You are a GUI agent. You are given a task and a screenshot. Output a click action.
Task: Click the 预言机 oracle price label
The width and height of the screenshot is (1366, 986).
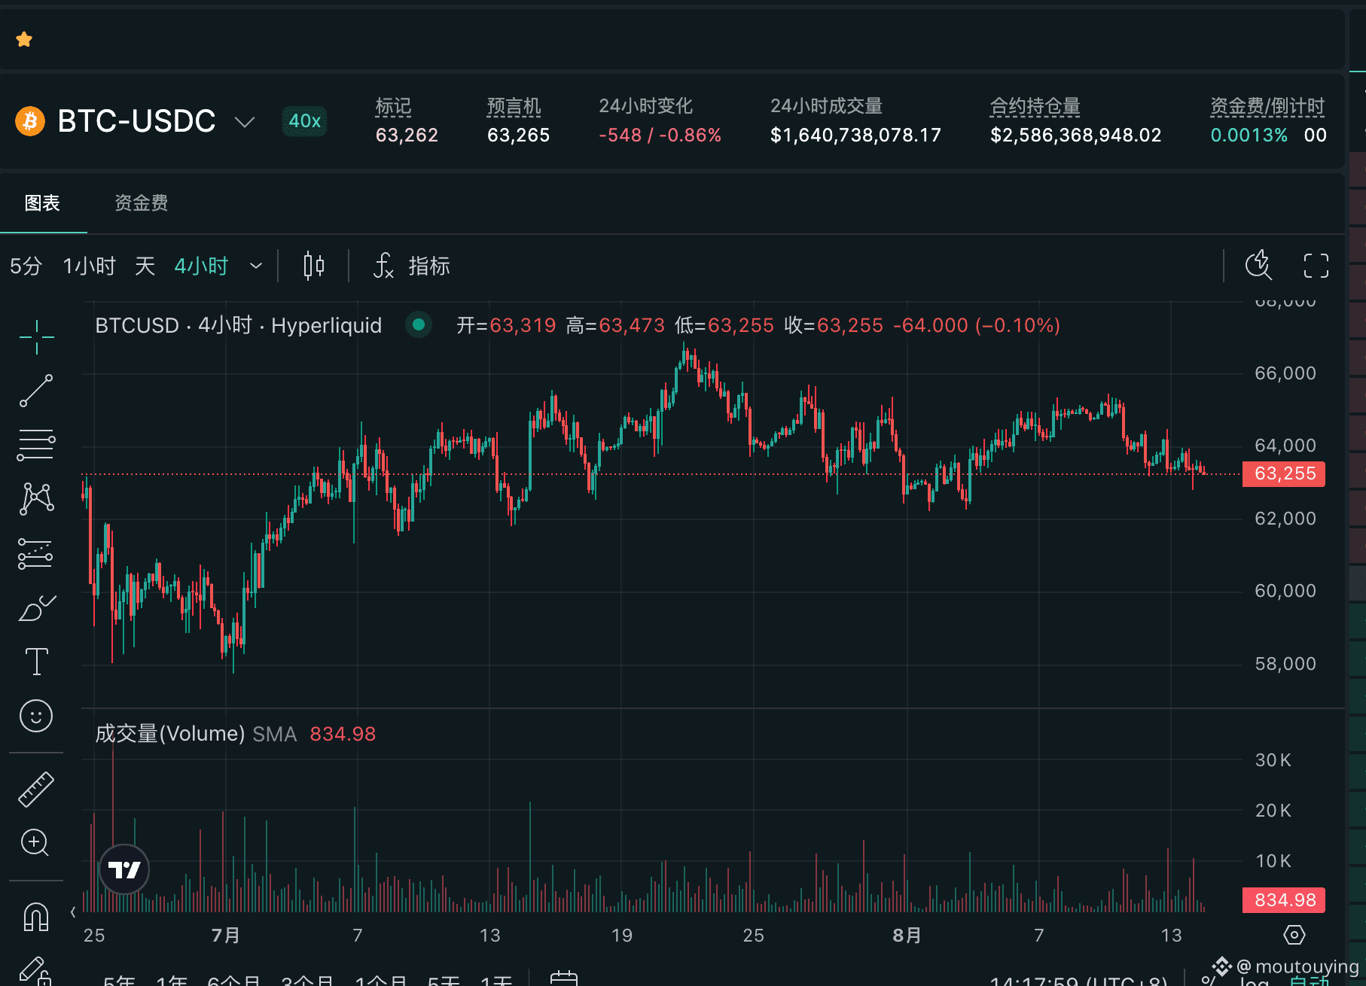pyautogui.click(x=514, y=106)
